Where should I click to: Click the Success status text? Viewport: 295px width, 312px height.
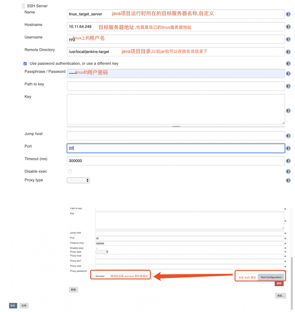(x=100, y=276)
